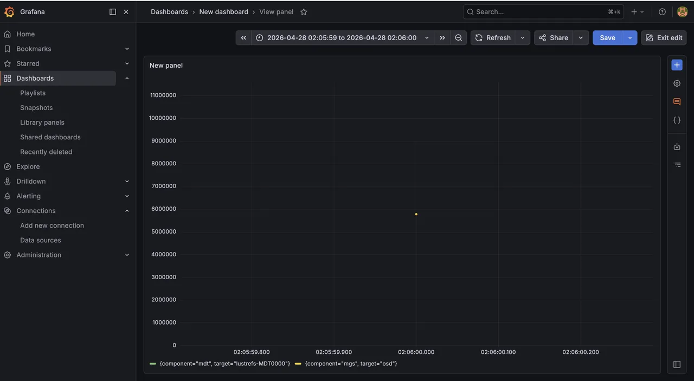Toggle the side pane dock icon at bottom right

(x=677, y=364)
